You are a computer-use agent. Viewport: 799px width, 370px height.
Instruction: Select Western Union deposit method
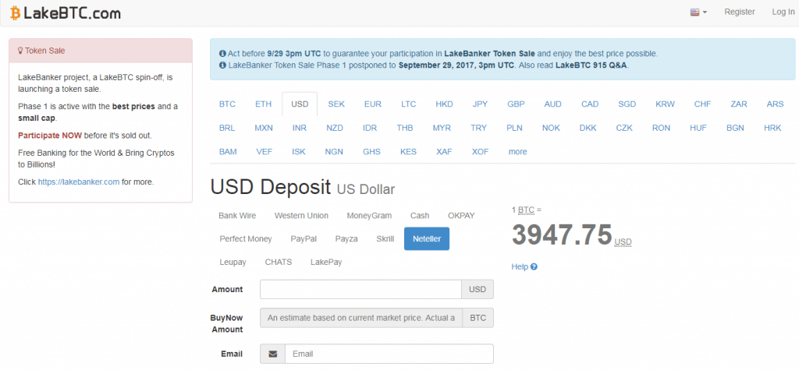(301, 215)
